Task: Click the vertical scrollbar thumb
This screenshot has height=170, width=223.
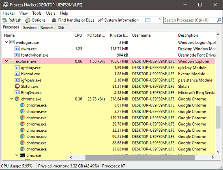Action: [218, 117]
